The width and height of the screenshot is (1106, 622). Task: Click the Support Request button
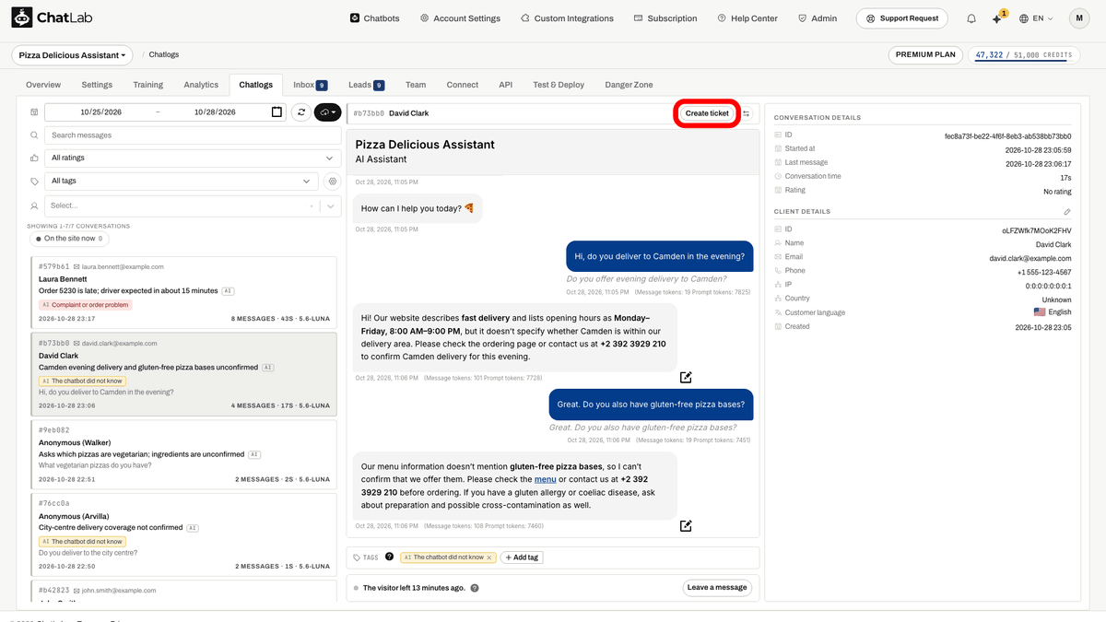point(902,18)
